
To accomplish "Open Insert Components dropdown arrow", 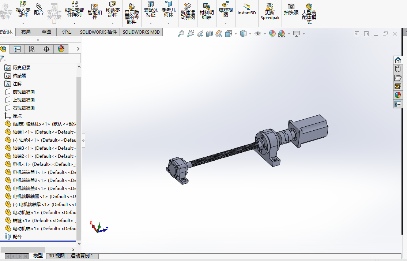I will (23, 23).
